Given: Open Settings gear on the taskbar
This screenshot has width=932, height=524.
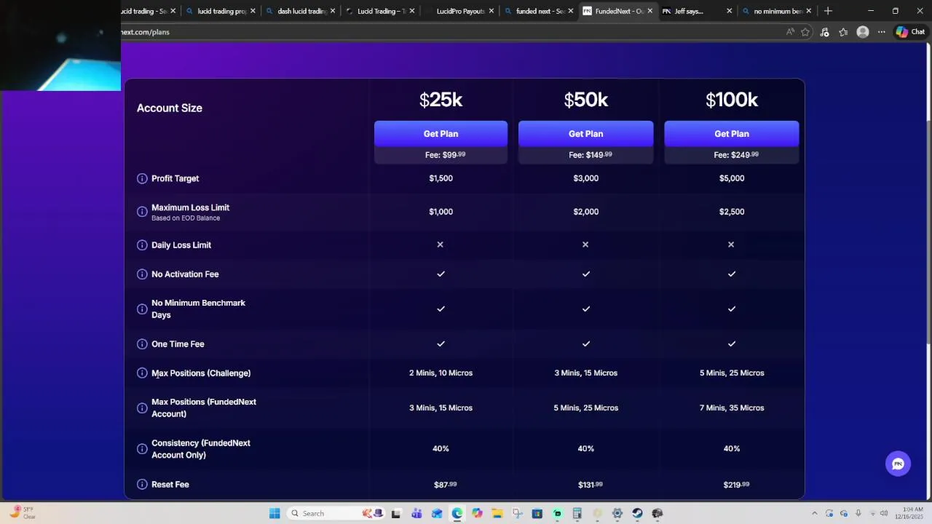Looking at the screenshot, I should [x=617, y=513].
